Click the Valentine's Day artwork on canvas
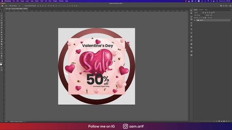This screenshot has width=232, height=130. (x=96, y=66)
